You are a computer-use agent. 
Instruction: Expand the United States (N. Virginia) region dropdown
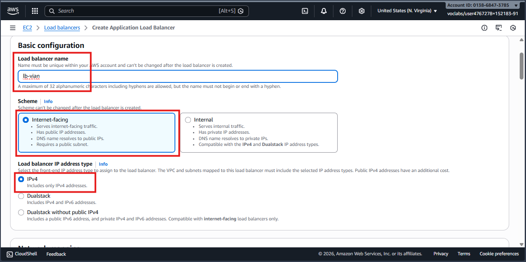[407, 11]
